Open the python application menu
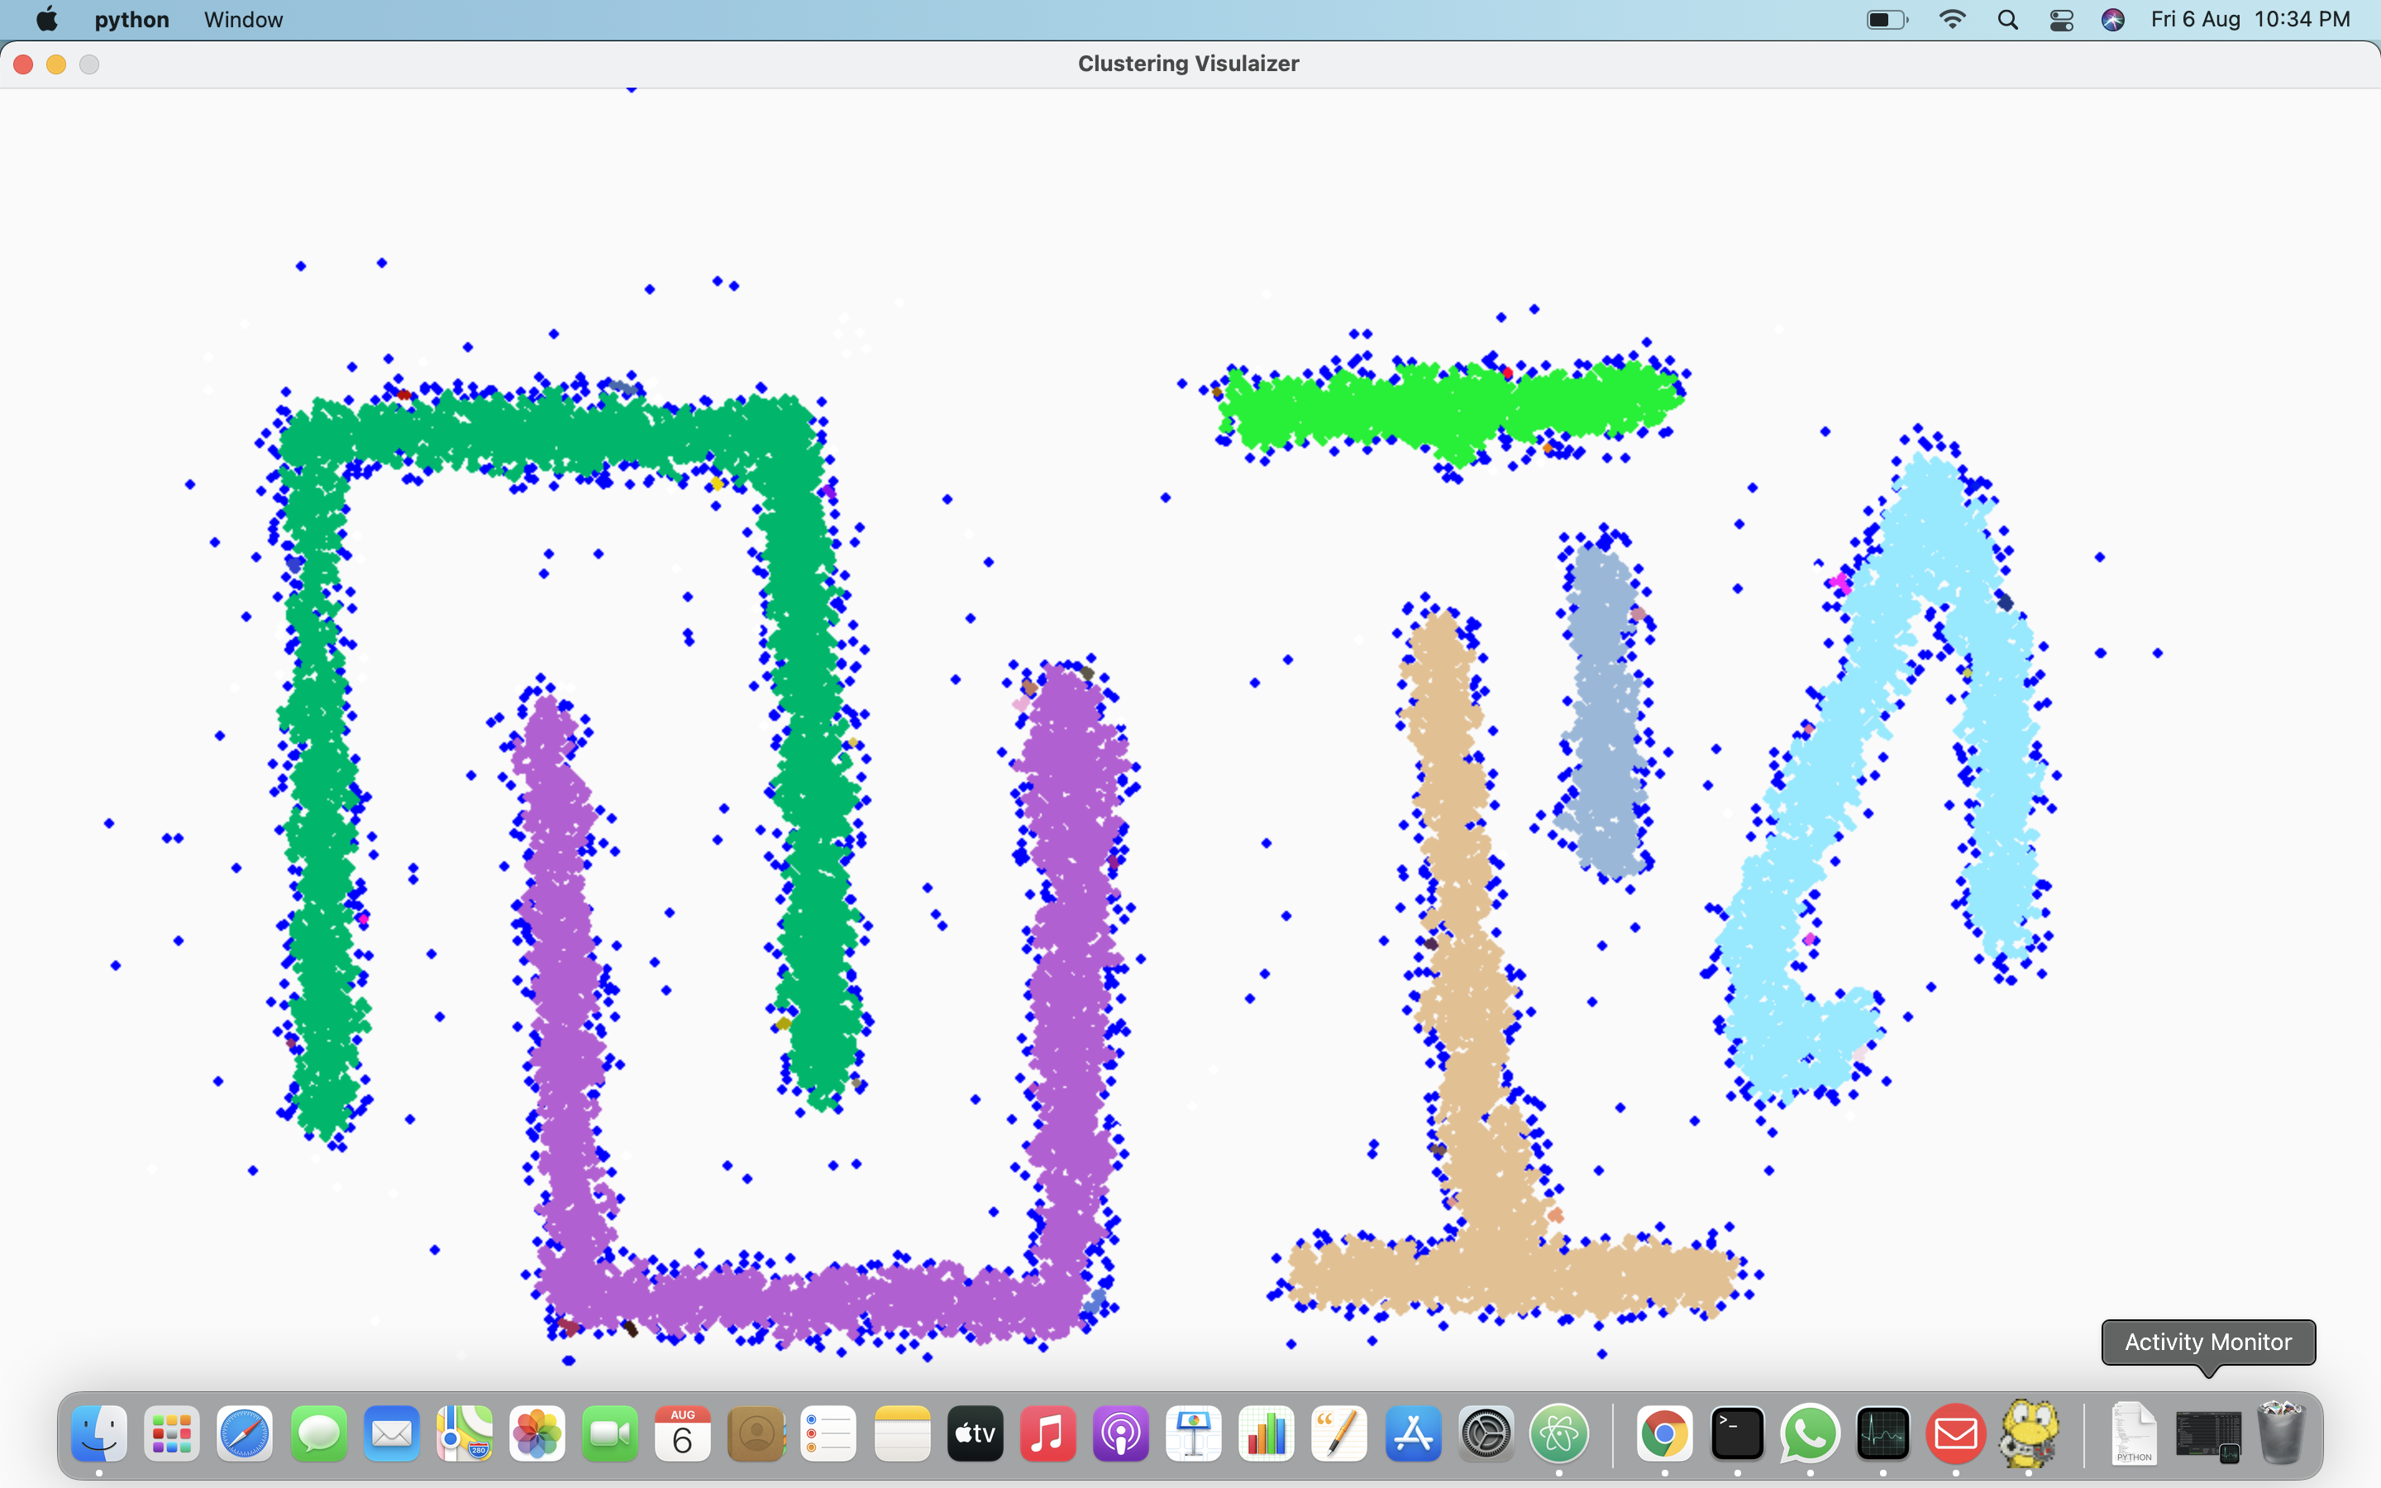This screenshot has height=1488, width=2381. tap(131, 19)
